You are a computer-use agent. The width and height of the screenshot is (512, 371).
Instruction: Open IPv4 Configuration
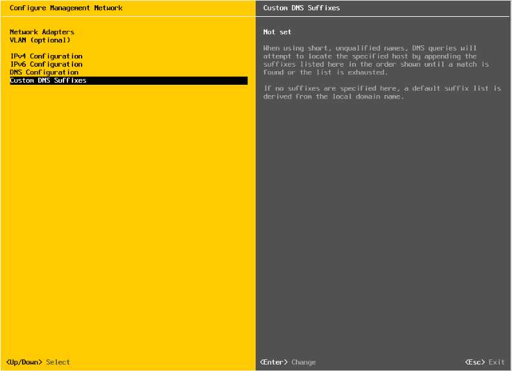coord(46,56)
